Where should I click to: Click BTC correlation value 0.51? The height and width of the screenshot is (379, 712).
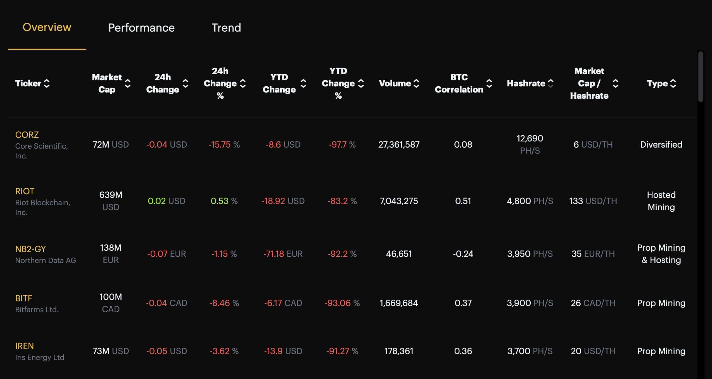(463, 201)
